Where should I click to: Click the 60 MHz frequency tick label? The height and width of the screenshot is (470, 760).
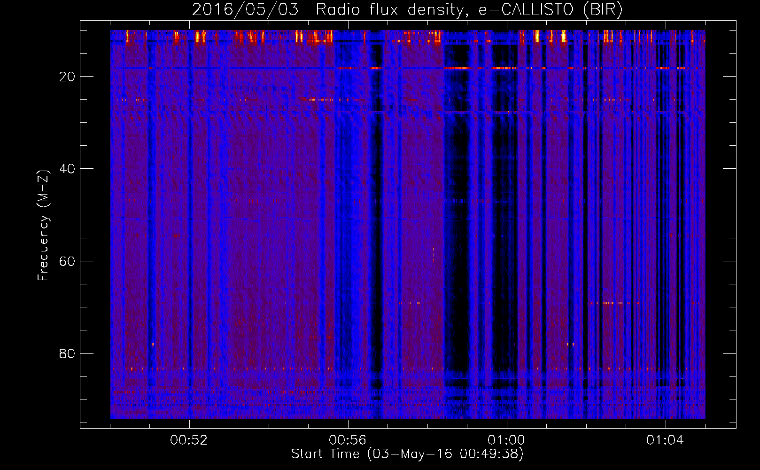(67, 261)
